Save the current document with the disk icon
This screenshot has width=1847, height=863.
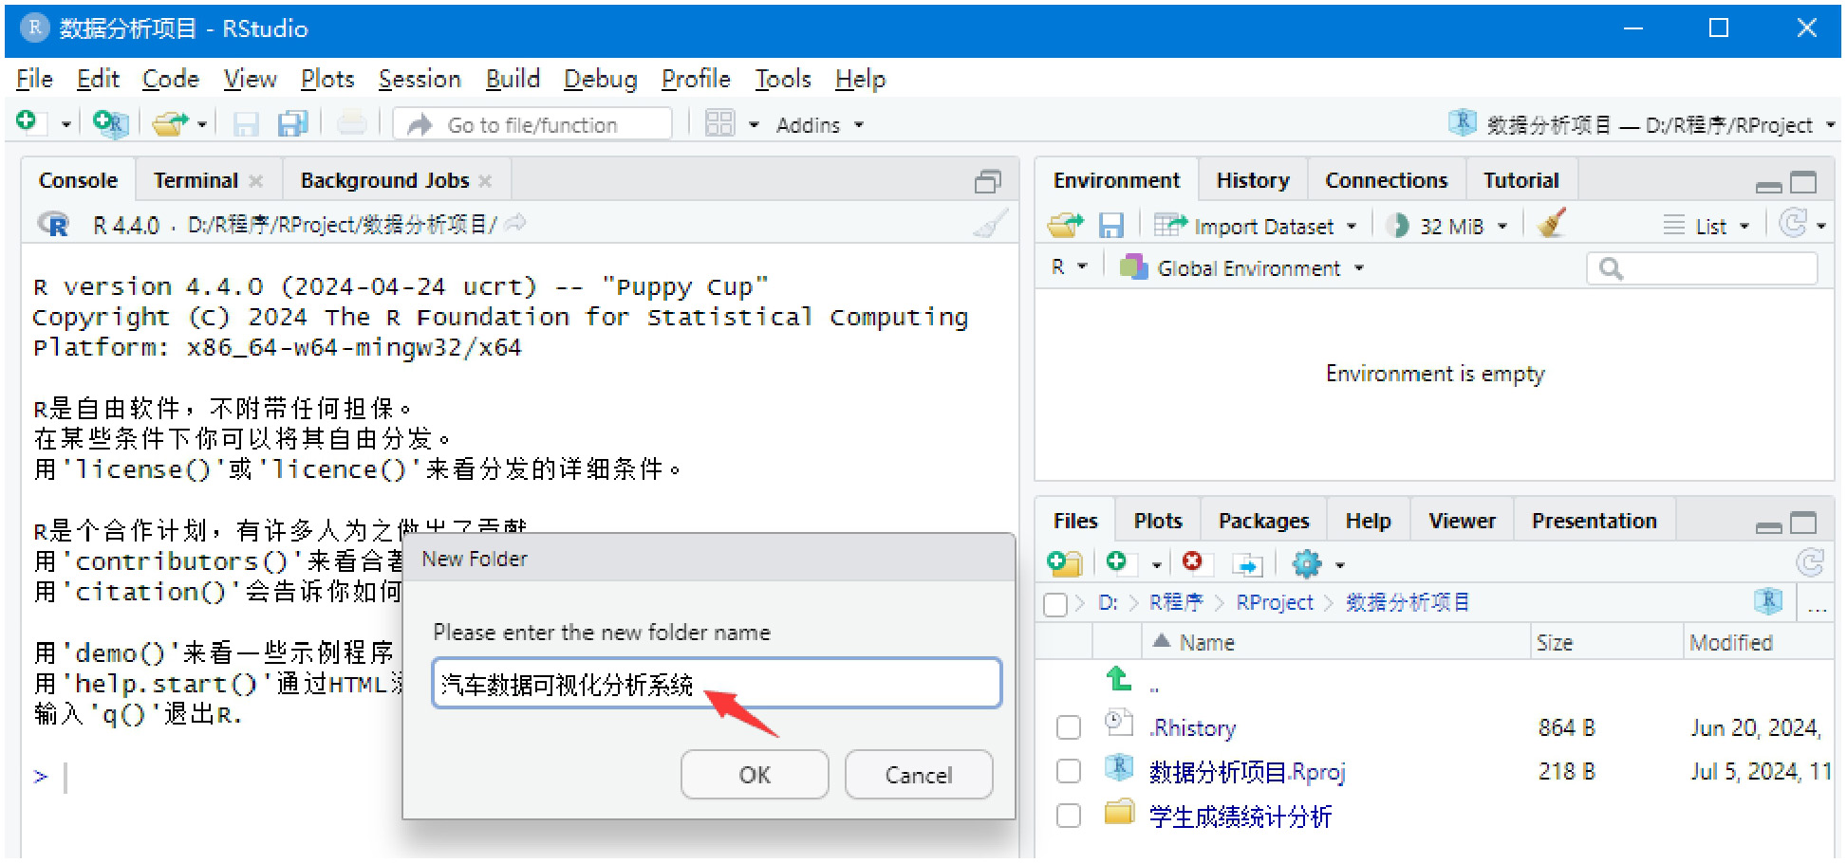[x=246, y=124]
